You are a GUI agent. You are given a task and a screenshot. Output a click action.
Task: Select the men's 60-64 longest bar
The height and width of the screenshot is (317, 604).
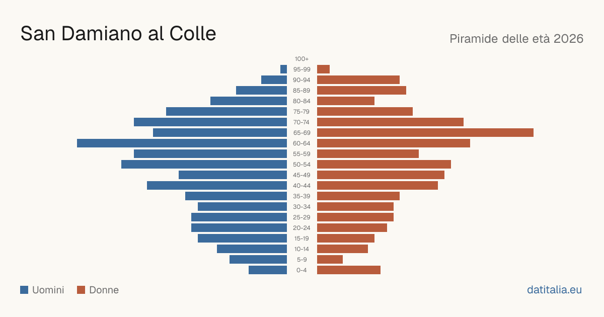(x=182, y=143)
